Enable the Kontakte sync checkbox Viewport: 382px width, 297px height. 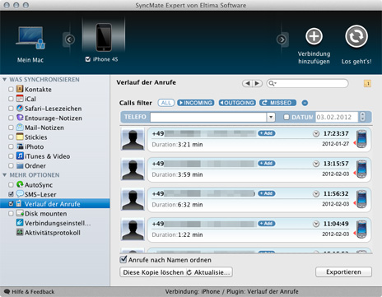click(11, 90)
